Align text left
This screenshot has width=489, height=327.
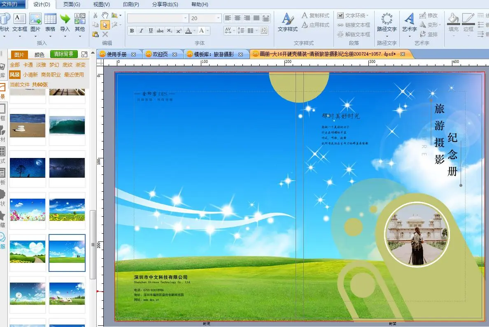228,18
